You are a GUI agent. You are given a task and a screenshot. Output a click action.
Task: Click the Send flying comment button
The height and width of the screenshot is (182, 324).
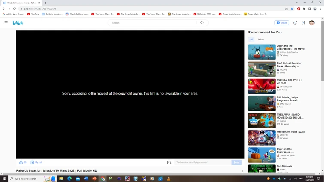coord(236,162)
